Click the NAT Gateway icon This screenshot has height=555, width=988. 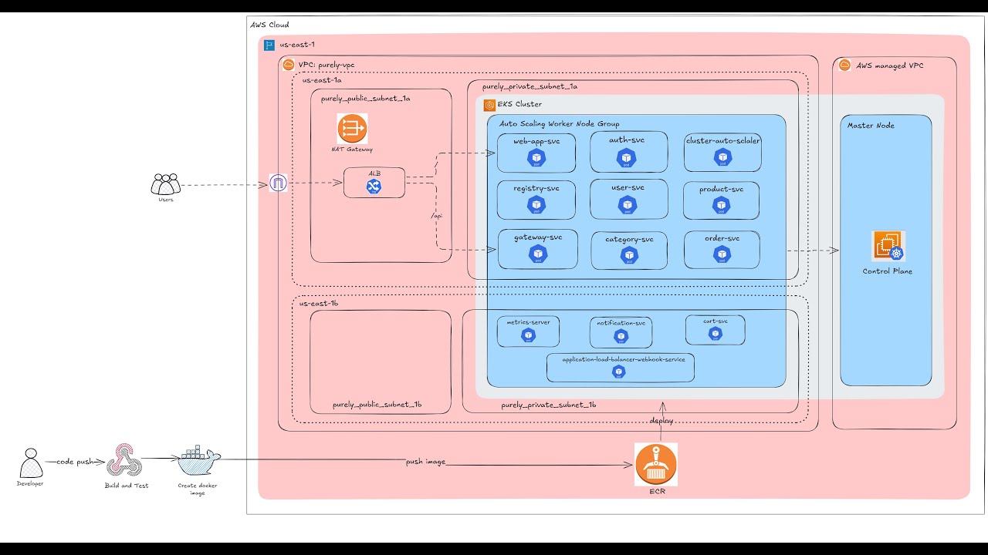click(352, 128)
